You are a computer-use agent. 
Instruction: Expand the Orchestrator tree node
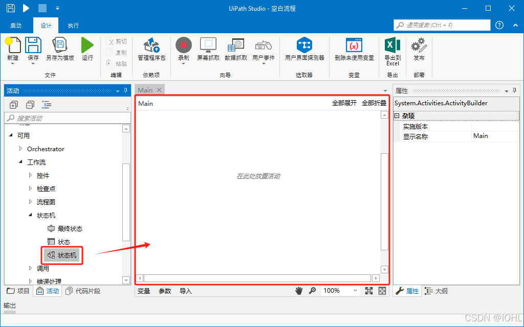(x=20, y=149)
